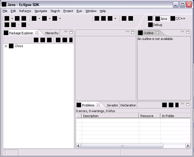Switch to the Debug perspective
This screenshot has height=157, width=194.
click(155, 25)
